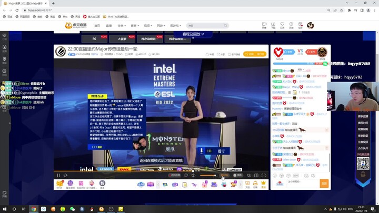The width and height of the screenshot is (379, 213).
Task: Open user avatar in top right
Action: point(311,25)
